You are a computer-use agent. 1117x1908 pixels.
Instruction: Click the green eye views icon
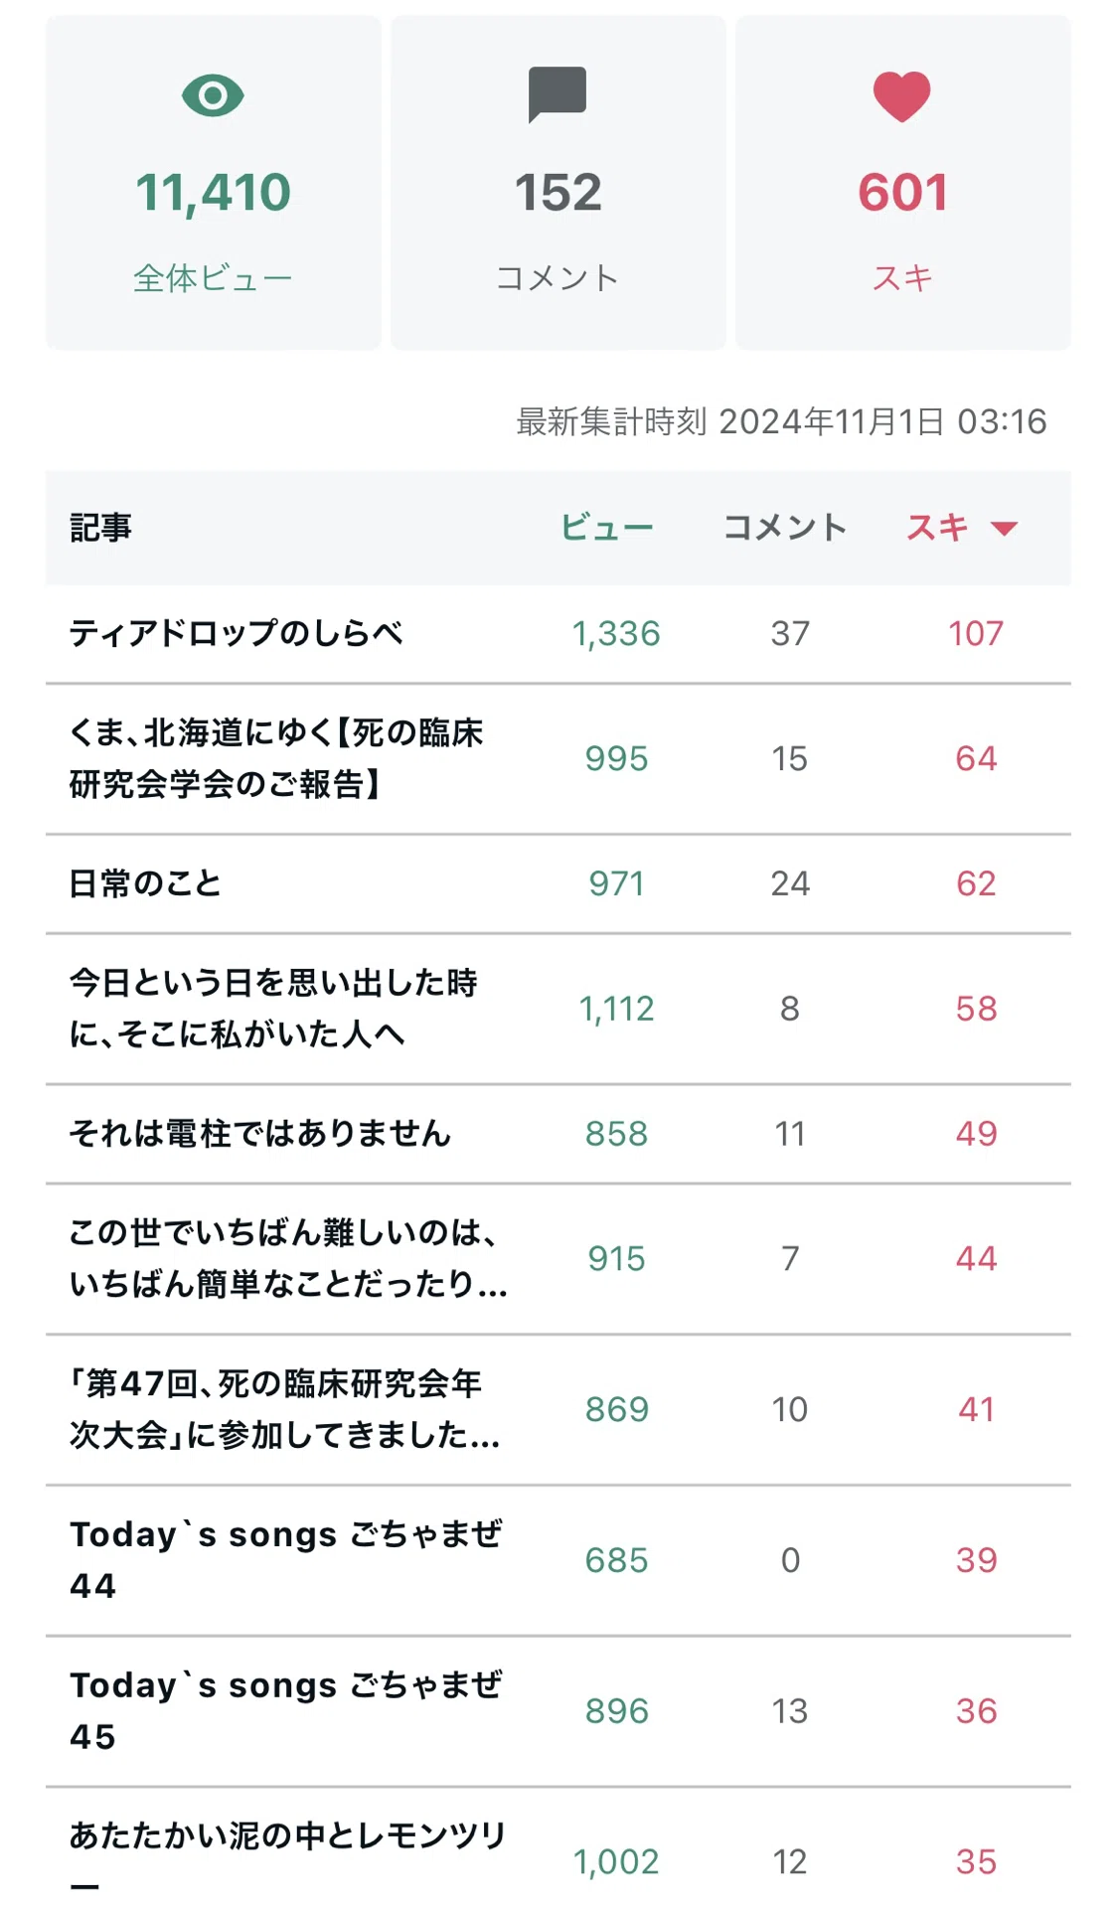[213, 95]
